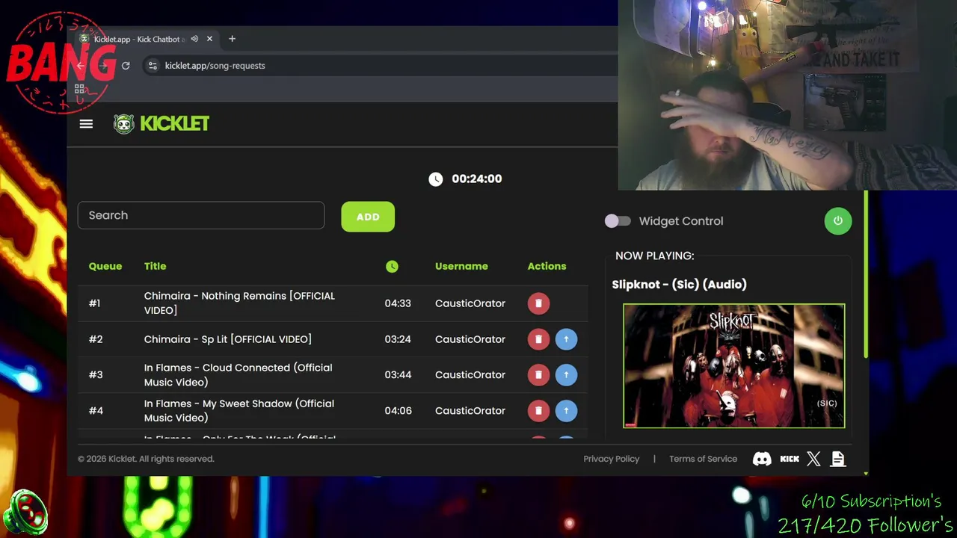Click the Username column header
957x538 pixels.
461,266
